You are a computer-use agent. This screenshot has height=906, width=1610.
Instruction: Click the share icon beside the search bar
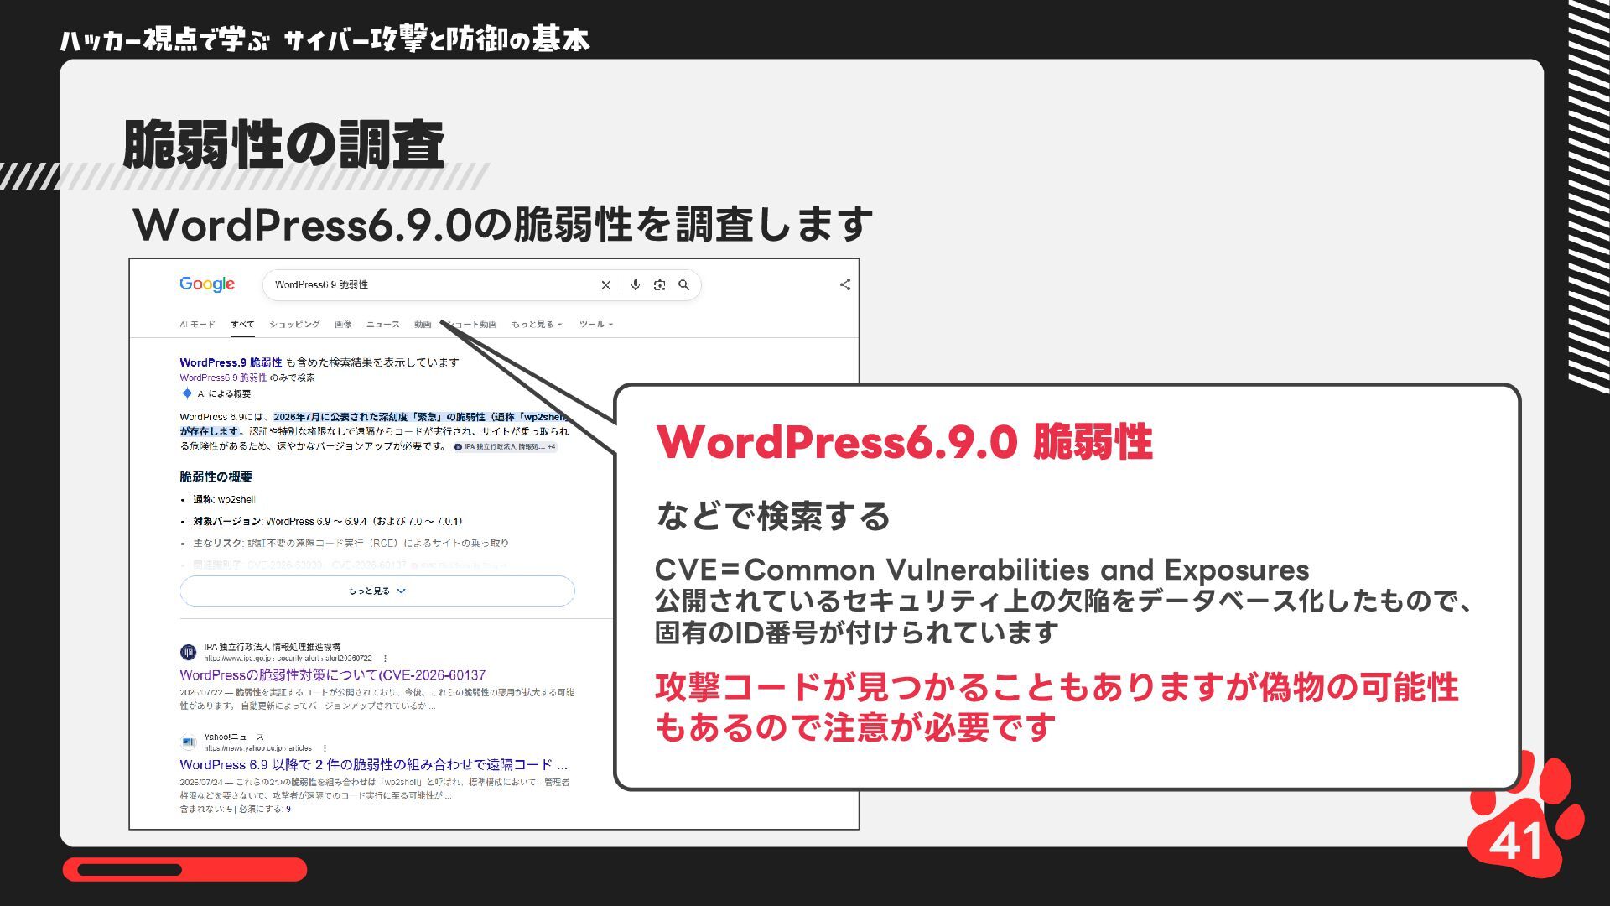pyautogui.click(x=845, y=285)
